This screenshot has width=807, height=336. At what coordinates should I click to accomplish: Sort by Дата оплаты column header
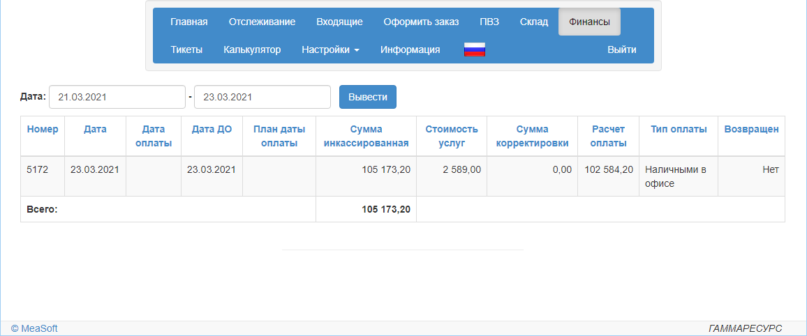[154, 136]
